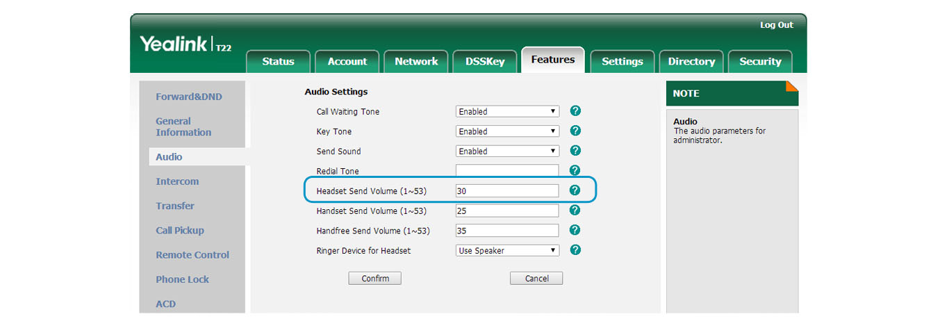Open the Send Sound dropdown
Viewport: 949px width, 328px height.
tap(507, 151)
